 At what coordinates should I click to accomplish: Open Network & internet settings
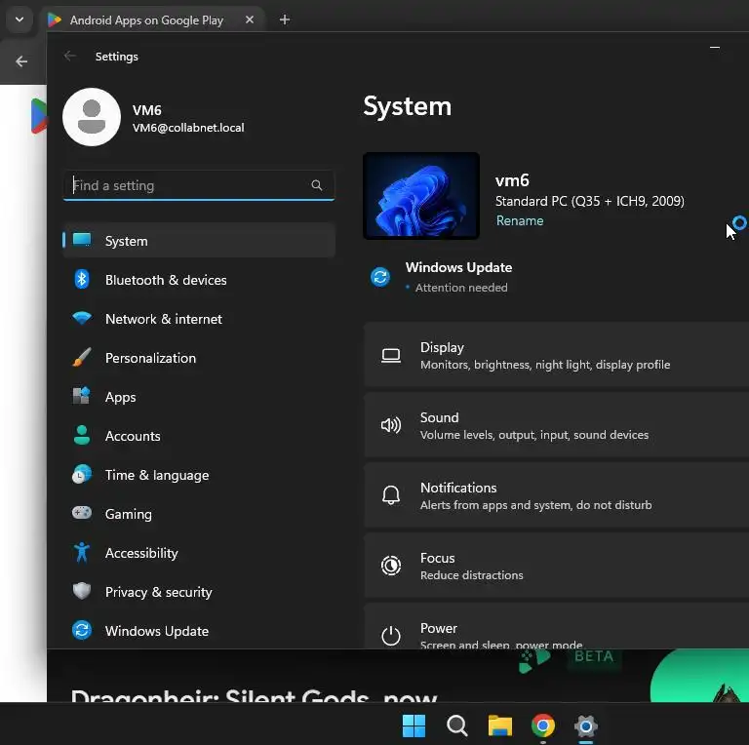click(x=199, y=319)
